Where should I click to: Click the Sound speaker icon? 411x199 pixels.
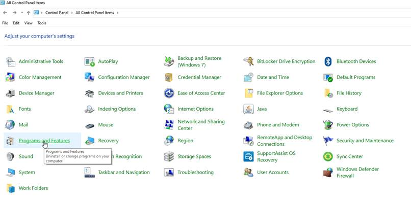click(x=10, y=156)
